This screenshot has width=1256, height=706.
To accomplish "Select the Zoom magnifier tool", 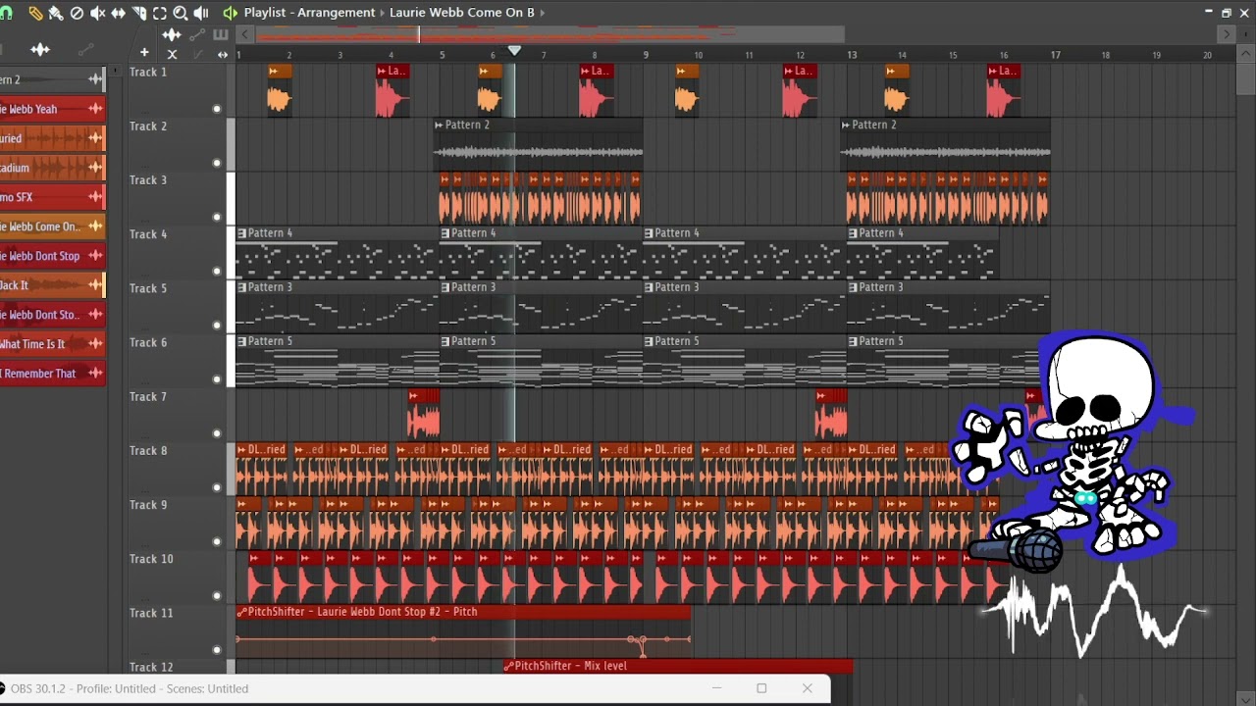I will coord(180,13).
